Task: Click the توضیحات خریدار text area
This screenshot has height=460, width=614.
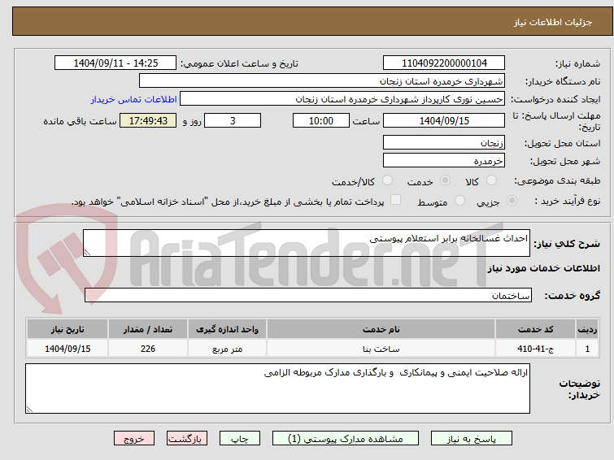Action: (x=277, y=388)
